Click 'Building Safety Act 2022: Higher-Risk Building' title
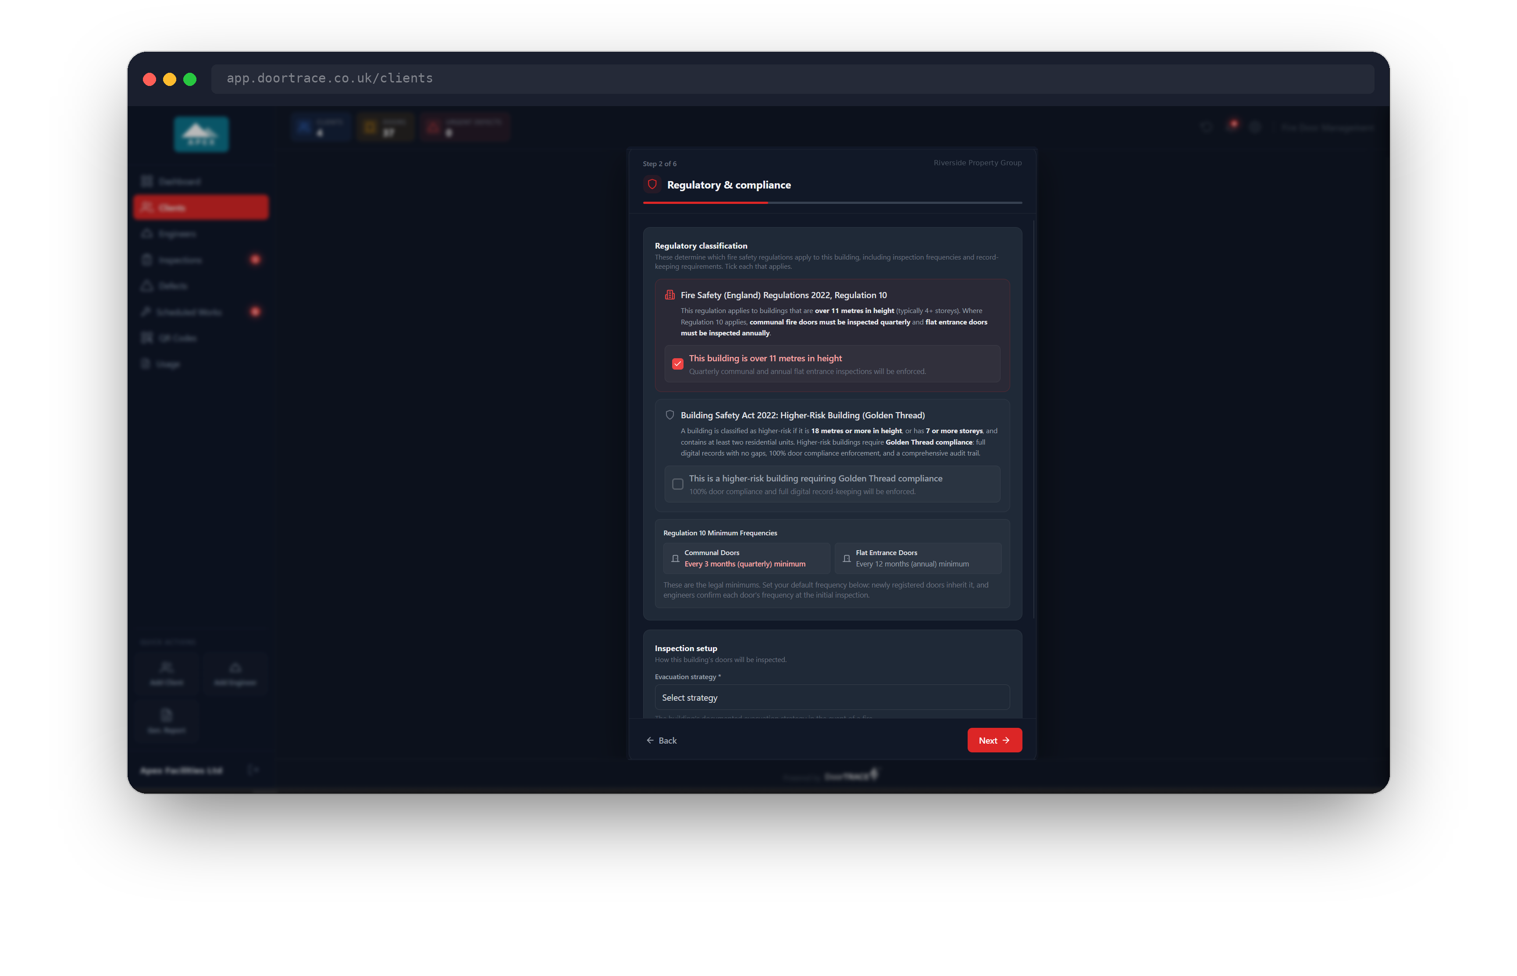Screen dimensions: 1517x976 tap(803, 415)
